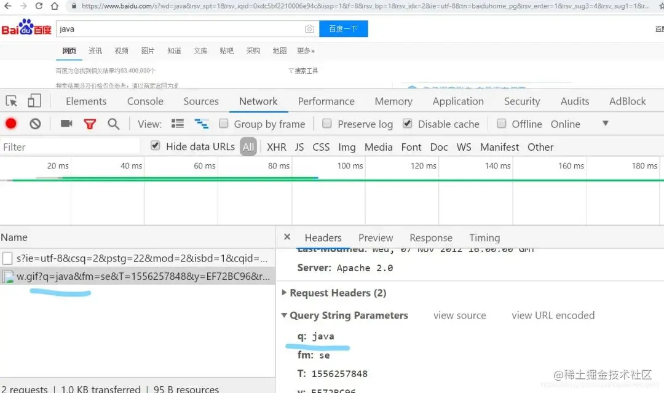This screenshot has width=664, height=393.
Task: Open the request Preview tab
Action: pyautogui.click(x=376, y=237)
